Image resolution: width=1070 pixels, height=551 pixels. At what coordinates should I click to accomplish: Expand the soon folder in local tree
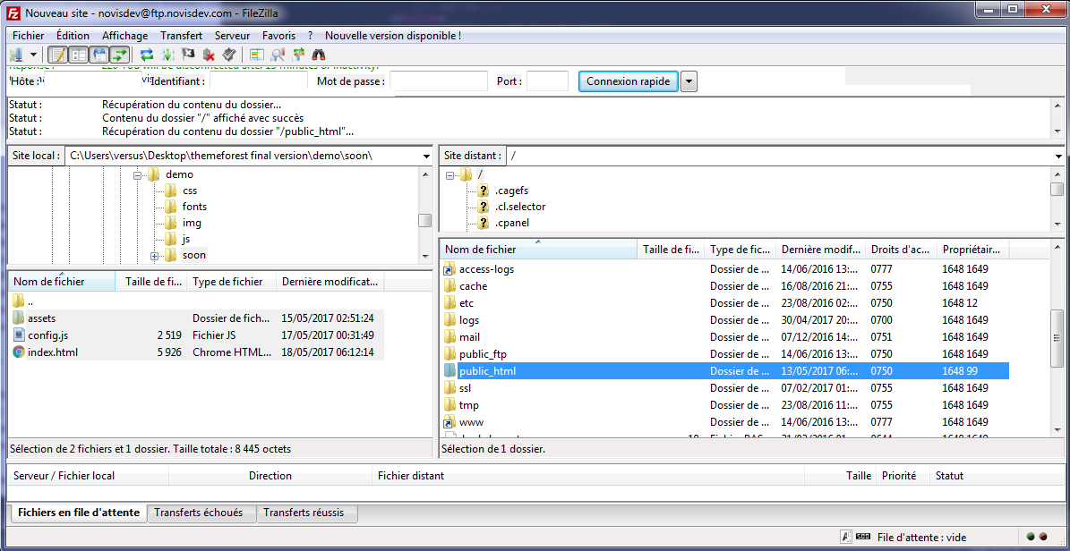(154, 256)
